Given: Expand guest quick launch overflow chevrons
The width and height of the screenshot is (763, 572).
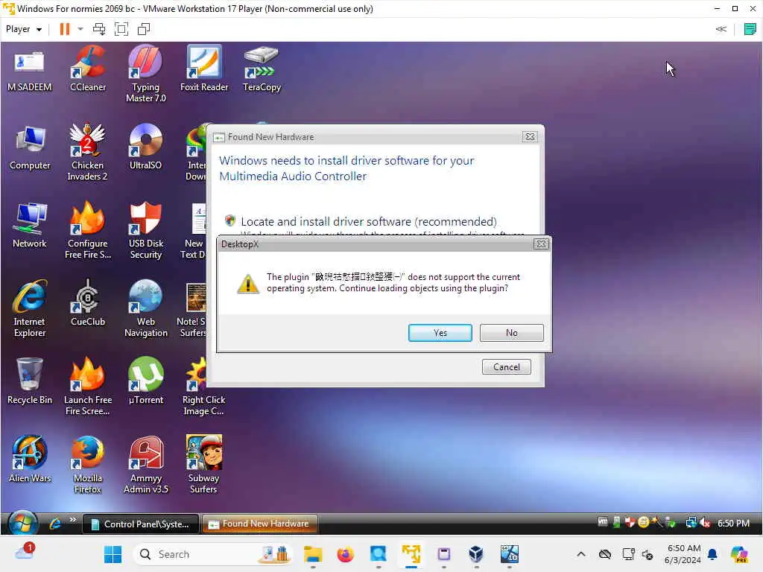Looking at the screenshot, I should pos(72,519).
